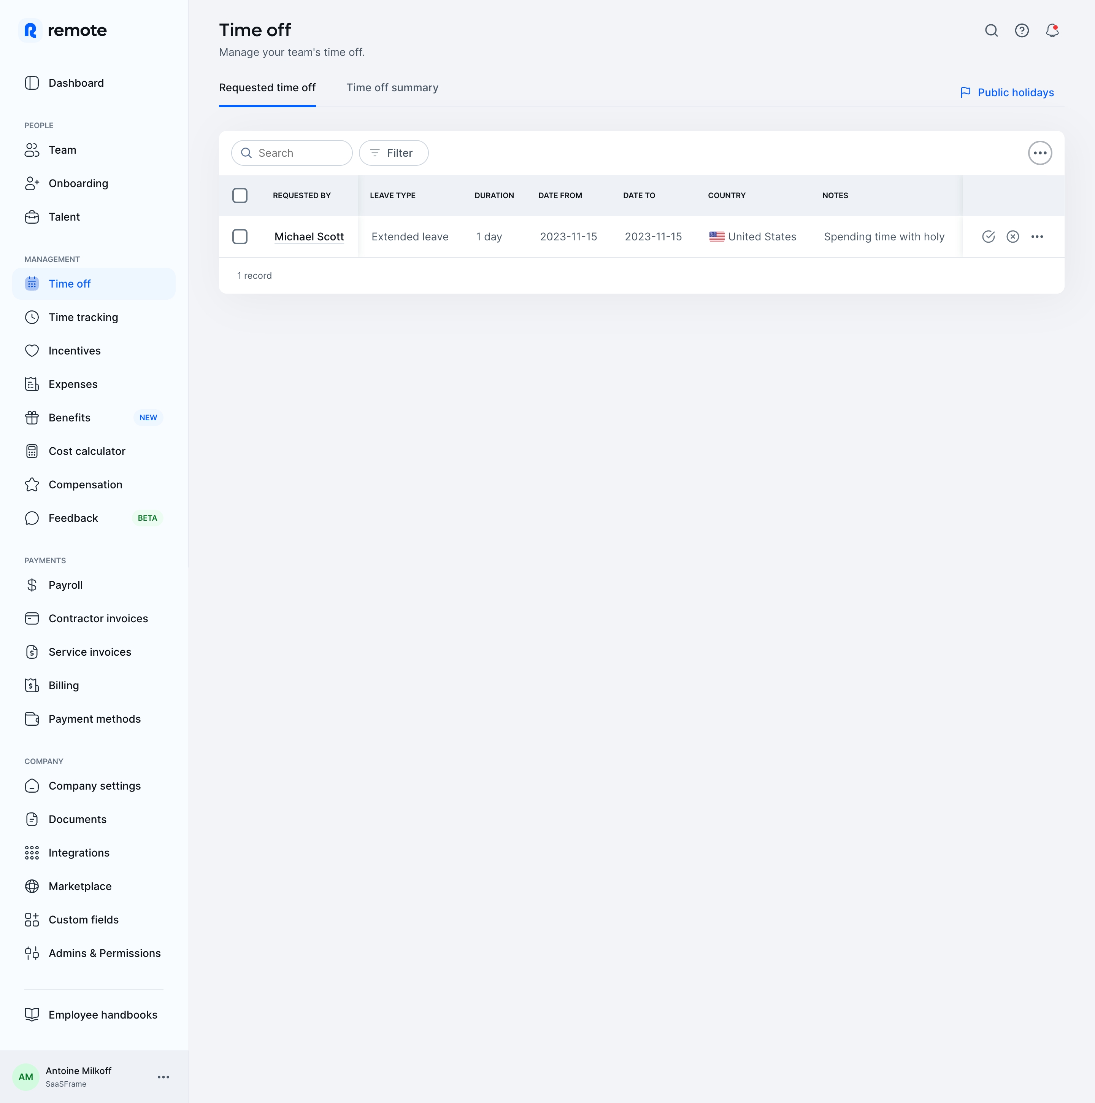Select the Requested time off tab

click(x=267, y=87)
